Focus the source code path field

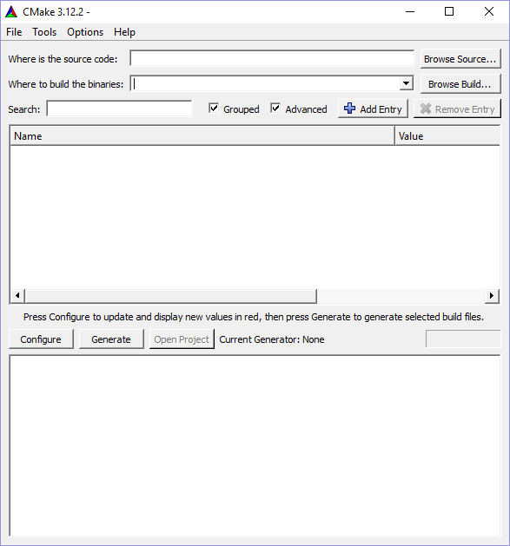click(272, 58)
